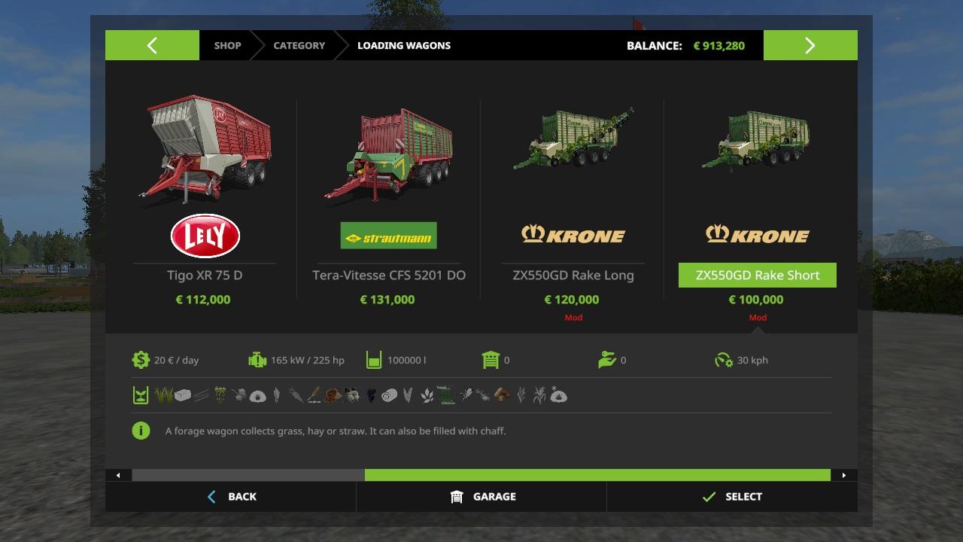Open the GARAGE button

tap(481, 497)
